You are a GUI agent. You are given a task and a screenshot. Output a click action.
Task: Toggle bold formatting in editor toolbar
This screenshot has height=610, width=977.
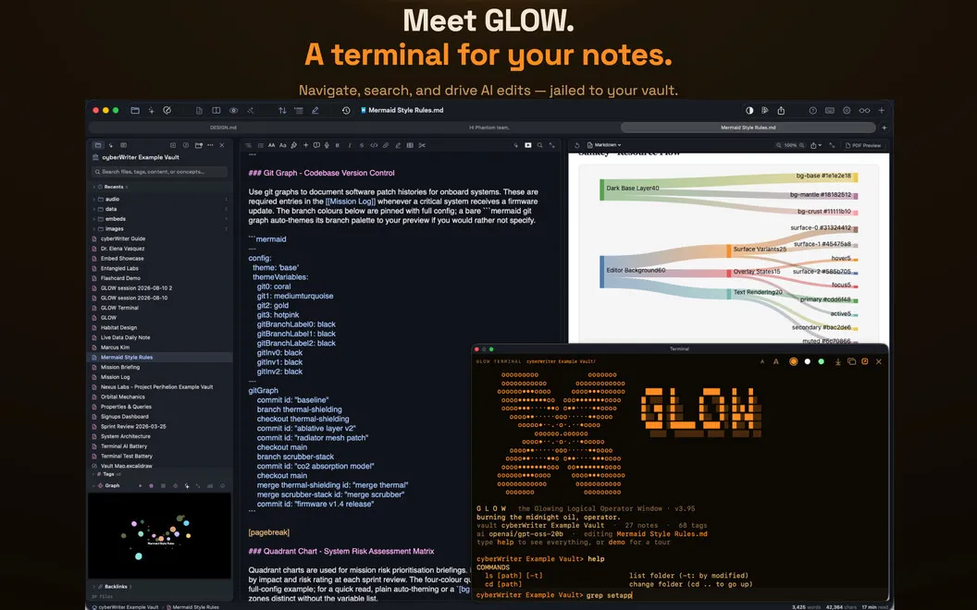tap(338, 145)
